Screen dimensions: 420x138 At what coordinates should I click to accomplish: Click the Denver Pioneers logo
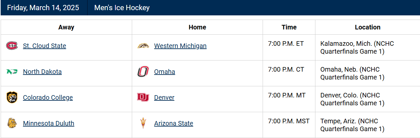143,97
